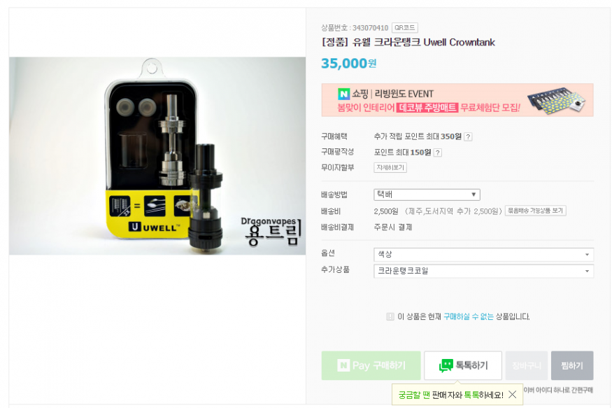Screen dimensions: 612x408
Task: Click the QR코드 button next to product number
Action: tap(405, 28)
